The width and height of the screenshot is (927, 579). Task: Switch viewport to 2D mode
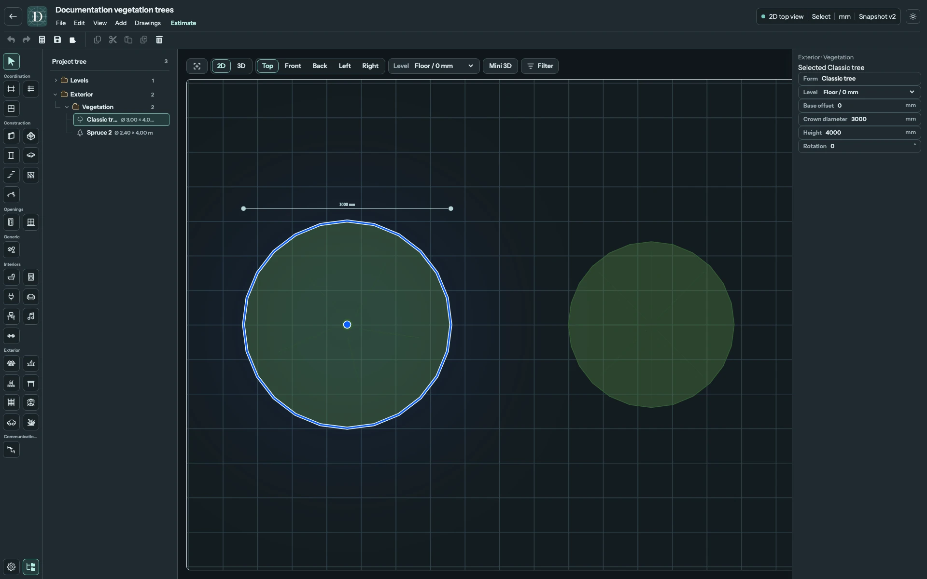tap(221, 66)
